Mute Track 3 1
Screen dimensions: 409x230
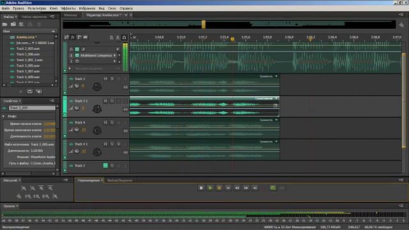pyautogui.click(x=105, y=101)
